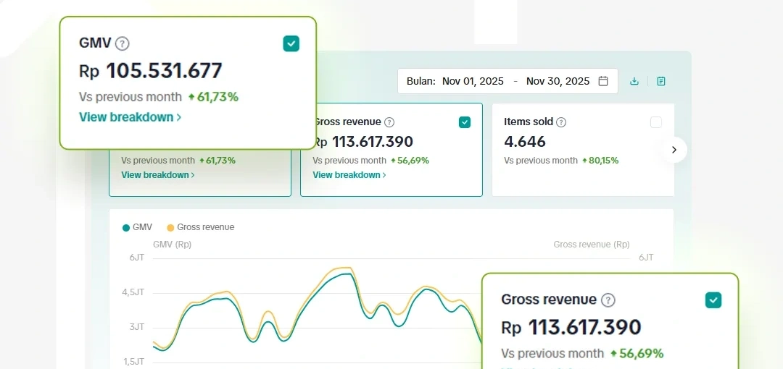Open the report document icon beside download
This screenshot has width=783, height=369.
point(661,81)
